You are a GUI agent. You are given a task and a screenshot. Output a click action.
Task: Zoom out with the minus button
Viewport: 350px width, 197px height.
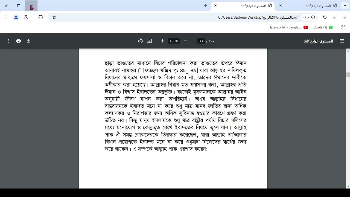185,41
